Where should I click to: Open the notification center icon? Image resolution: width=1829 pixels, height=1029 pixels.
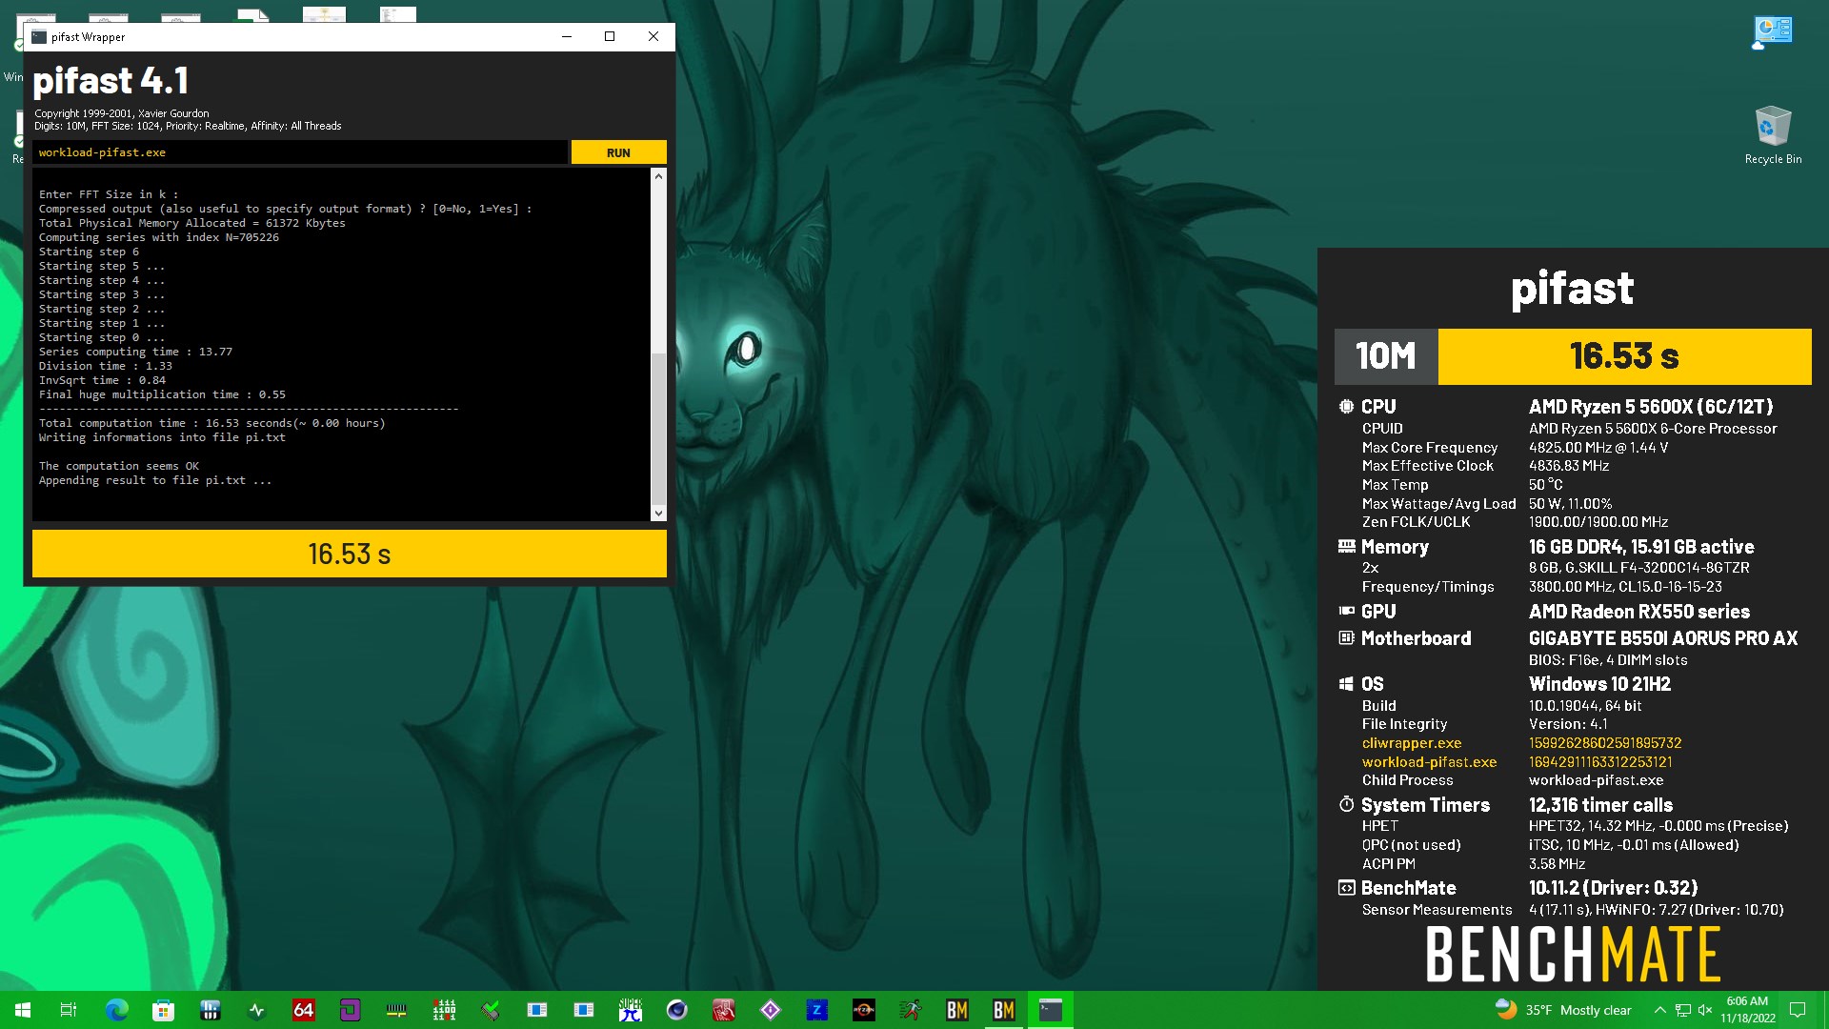coord(1798,1010)
